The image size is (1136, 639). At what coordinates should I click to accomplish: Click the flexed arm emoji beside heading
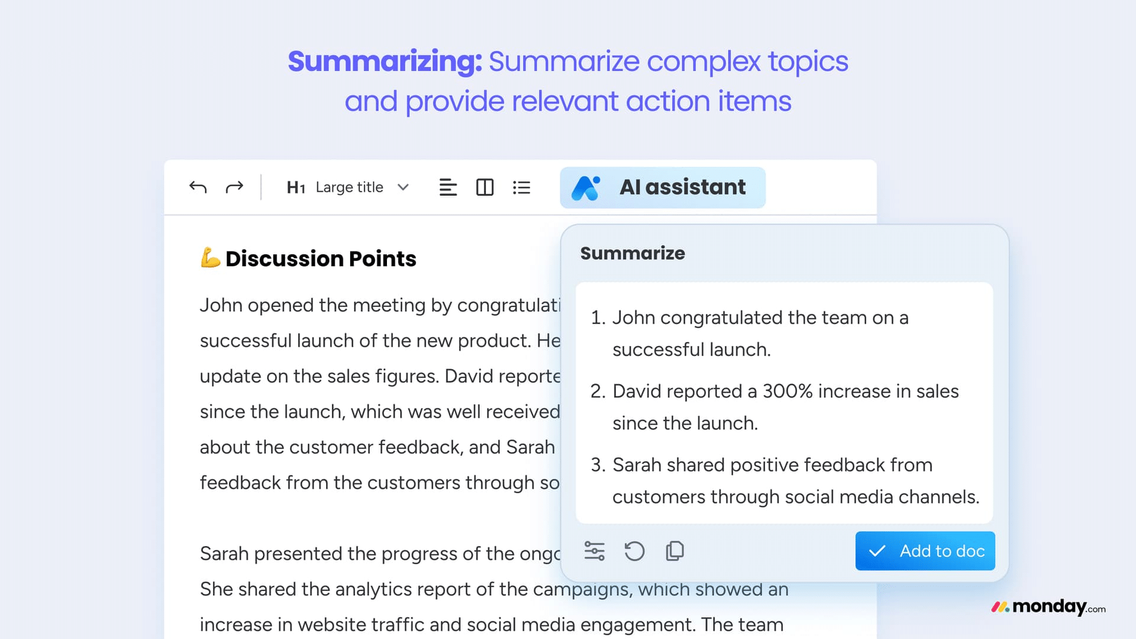pos(210,258)
